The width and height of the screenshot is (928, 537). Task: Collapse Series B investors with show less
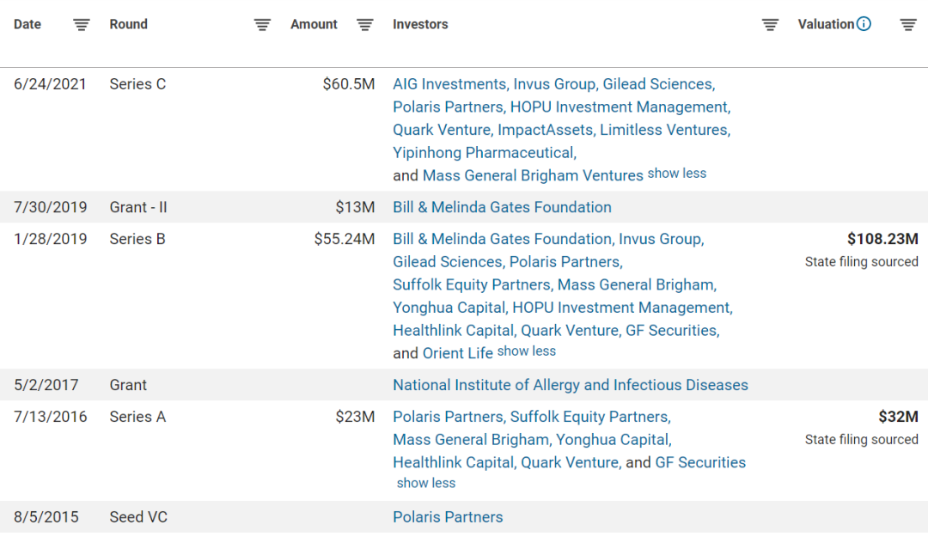point(526,351)
